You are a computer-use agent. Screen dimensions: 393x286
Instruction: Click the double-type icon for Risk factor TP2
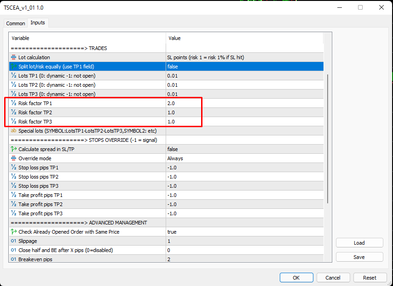pos(13,112)
